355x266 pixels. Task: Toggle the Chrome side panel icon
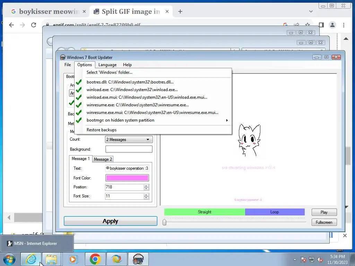[x=321, y=25]
